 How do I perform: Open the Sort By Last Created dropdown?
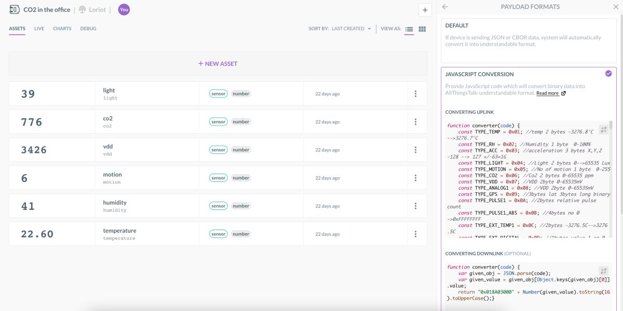click(x=351, y=29)
